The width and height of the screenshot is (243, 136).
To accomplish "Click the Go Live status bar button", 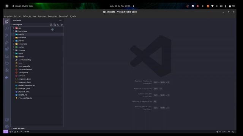I will (x=221, y=132).
